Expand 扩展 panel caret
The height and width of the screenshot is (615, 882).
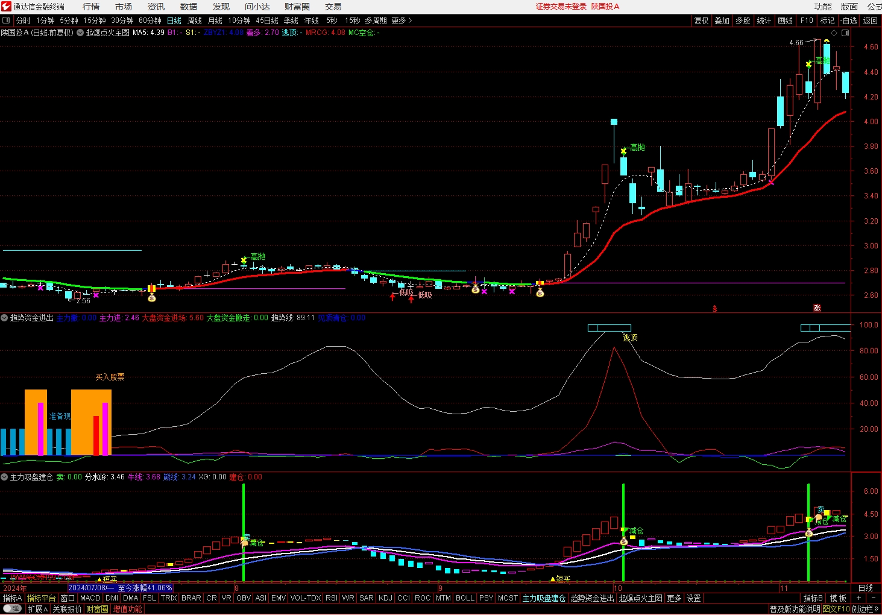click(x=37, y=609)
